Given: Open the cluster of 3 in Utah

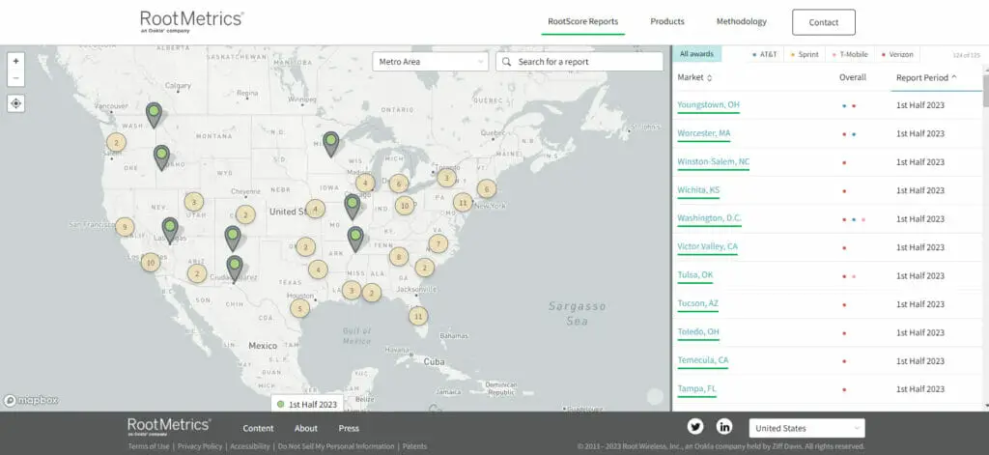Looking at the screenshot, I should click(x=193, y=202).
